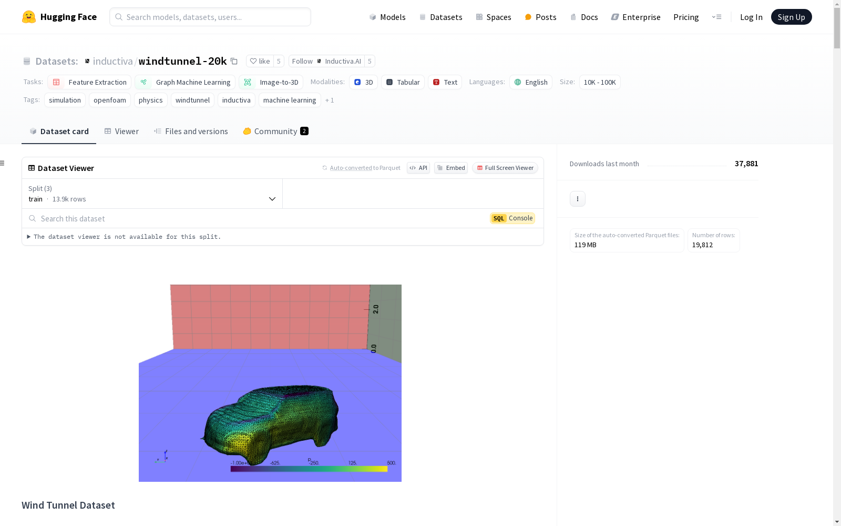This screenshot has width=841, height=526.
Task: Focus the search models, datasets, users field
Action: [x=210, y=17]
